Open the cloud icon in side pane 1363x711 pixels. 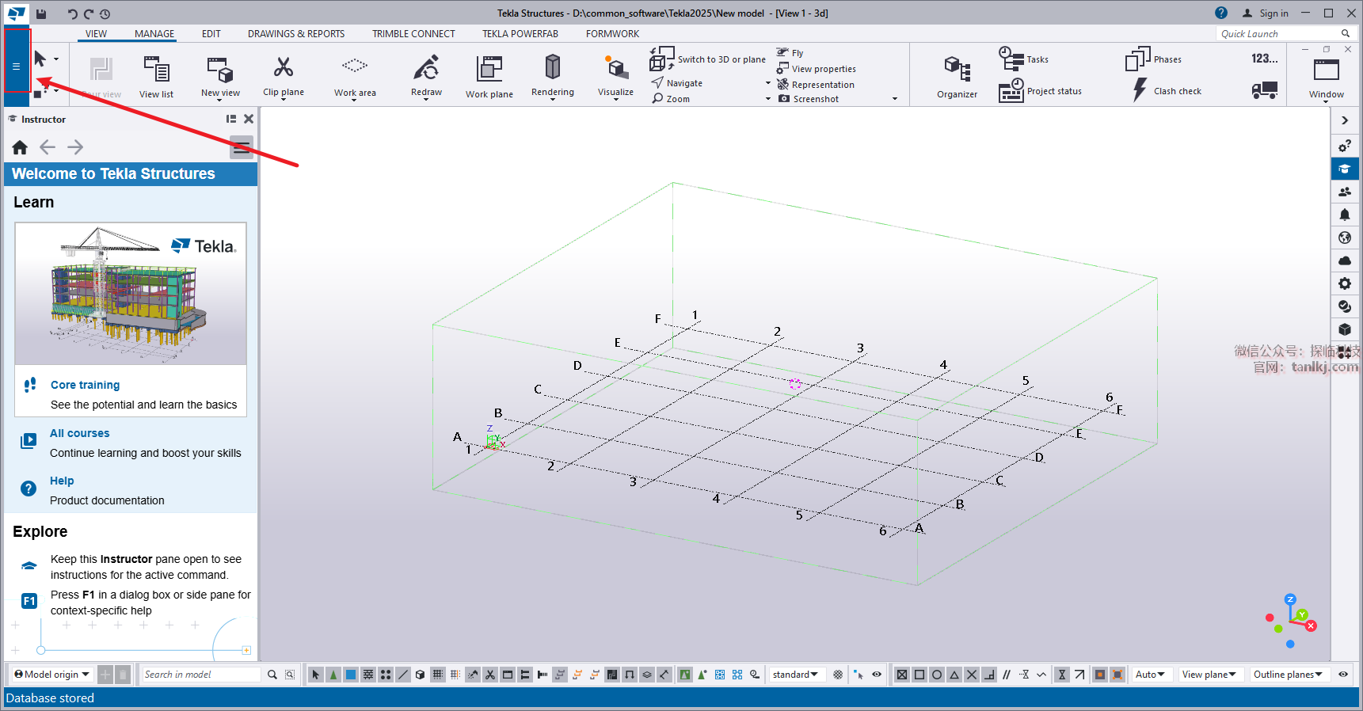pos(1345,260)
